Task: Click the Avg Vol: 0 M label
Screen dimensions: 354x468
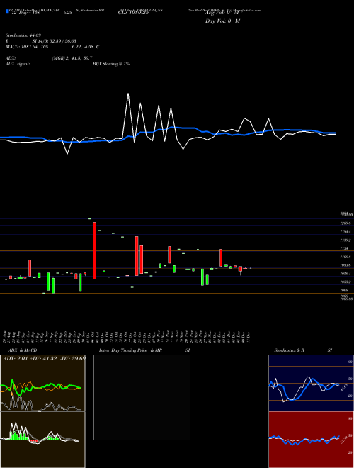Action: coord(222,13)
